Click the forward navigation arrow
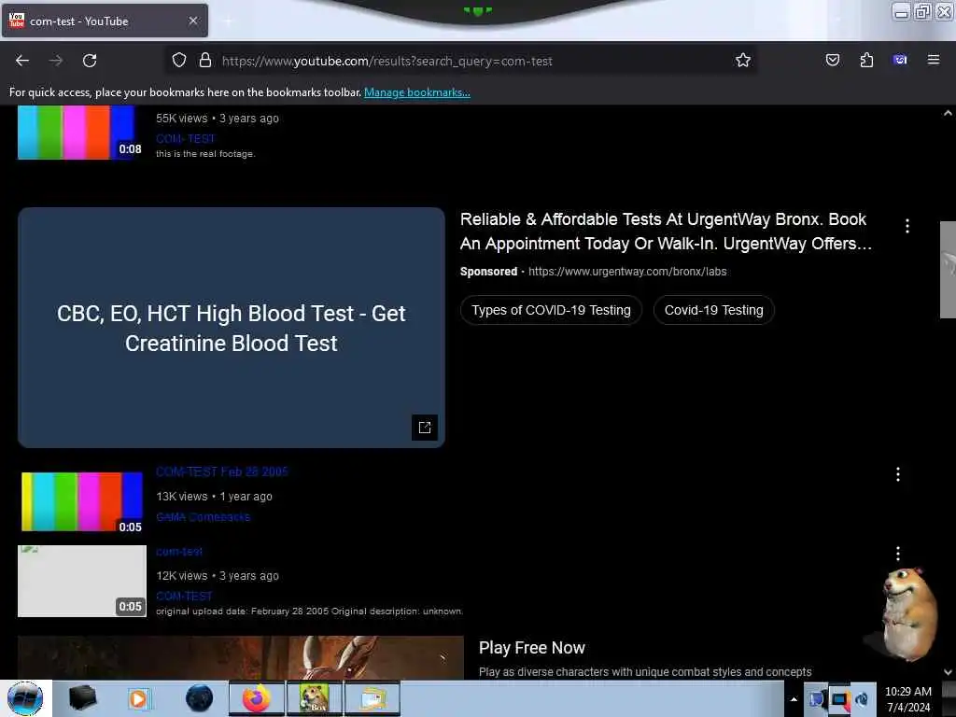The image size is (956, 717). pos(56,61)
